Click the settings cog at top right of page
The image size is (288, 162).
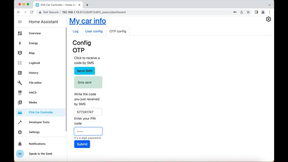268,19
